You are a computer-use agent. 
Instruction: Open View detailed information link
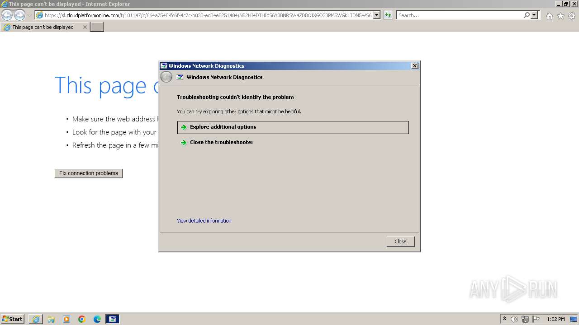[204, 221]
